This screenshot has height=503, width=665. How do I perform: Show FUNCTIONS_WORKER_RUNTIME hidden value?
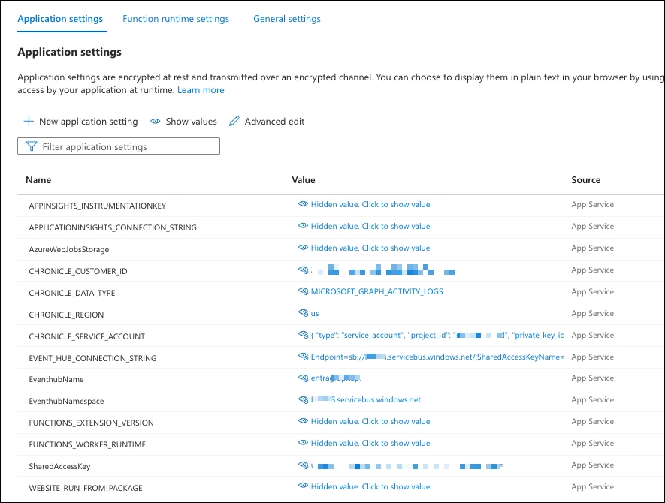[370, 443]
